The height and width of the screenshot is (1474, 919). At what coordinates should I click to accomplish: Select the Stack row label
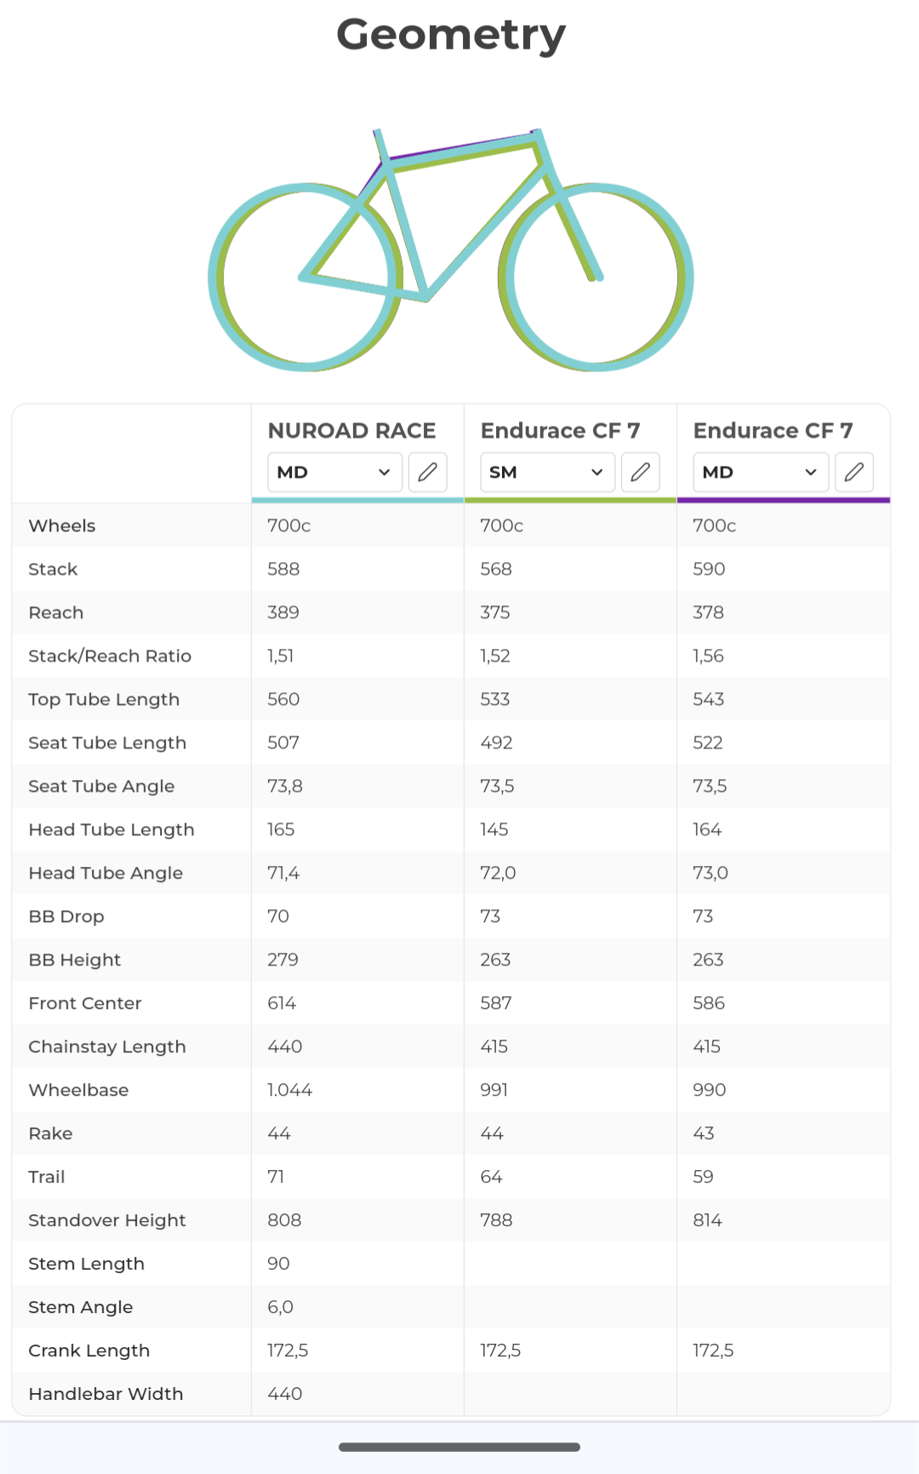(x=53, y=569)
